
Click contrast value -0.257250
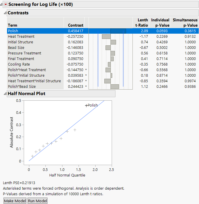point(75,36)
